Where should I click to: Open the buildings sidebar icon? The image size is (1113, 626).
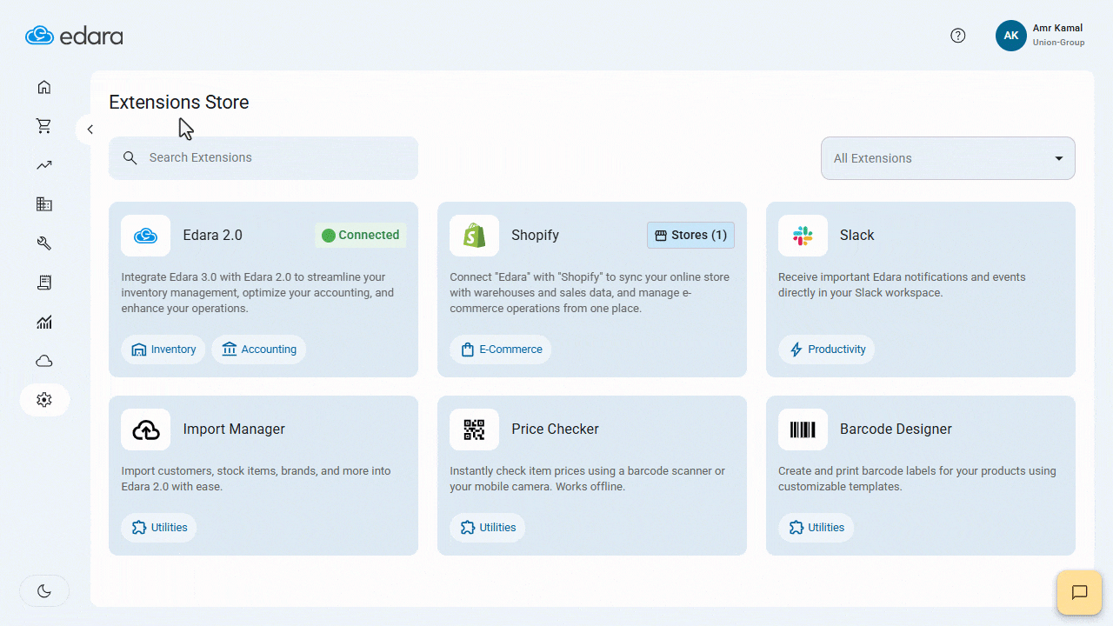coord(44,204)
